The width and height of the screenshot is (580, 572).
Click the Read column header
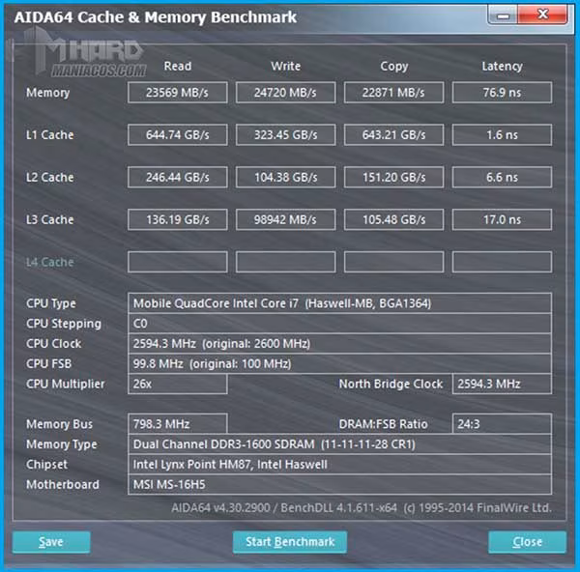coord(178,66)
